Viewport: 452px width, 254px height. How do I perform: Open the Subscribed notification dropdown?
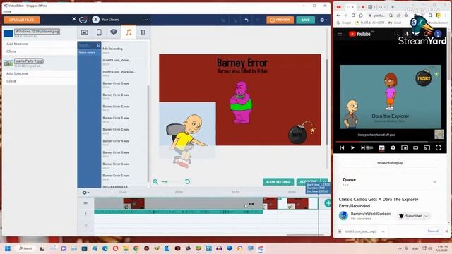click(x=414, y=216)
